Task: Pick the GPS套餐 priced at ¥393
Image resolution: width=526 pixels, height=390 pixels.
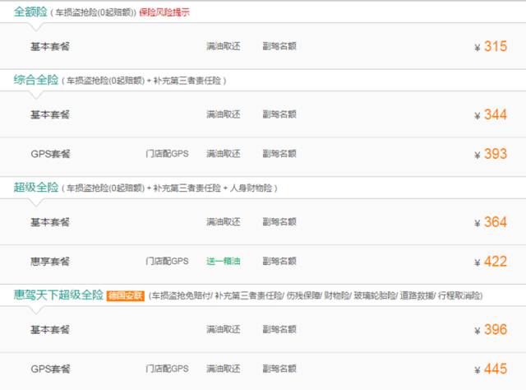Action: tap(50, 154)
